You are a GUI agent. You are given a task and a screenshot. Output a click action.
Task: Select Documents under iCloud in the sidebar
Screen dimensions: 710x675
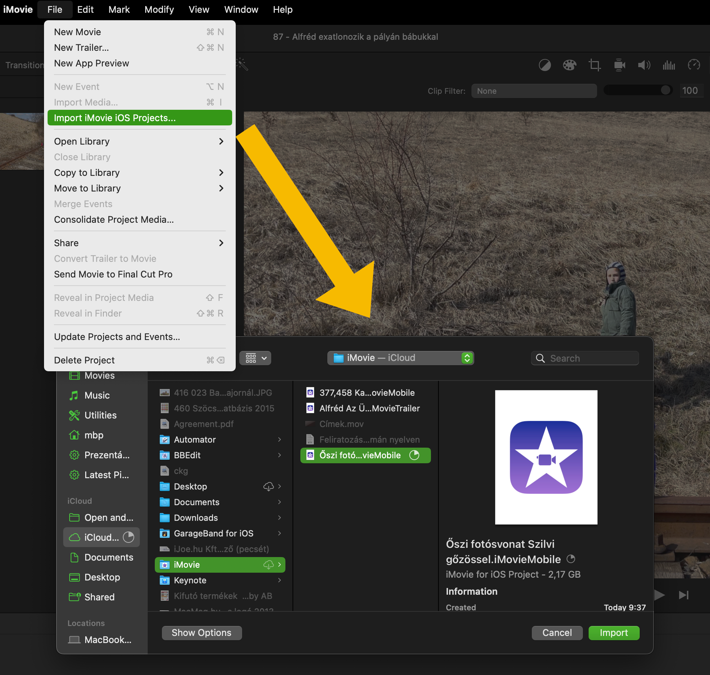click(x=102, y=557)
